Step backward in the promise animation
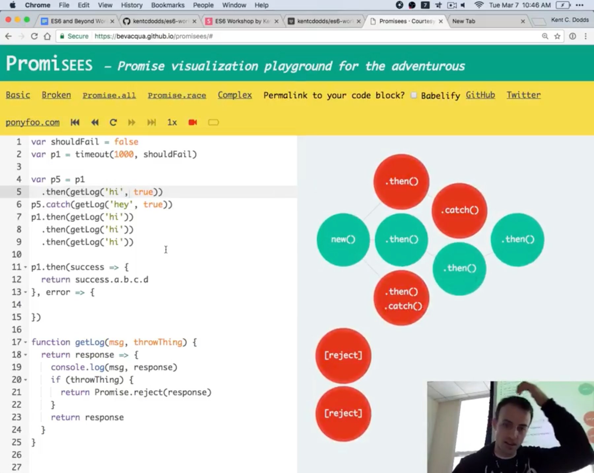Screen dimensions: 594x473 click(x=95, y=122)
